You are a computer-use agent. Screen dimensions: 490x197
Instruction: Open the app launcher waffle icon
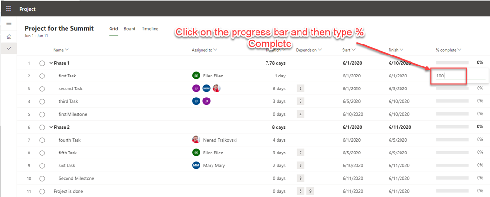tap(9, 9)
